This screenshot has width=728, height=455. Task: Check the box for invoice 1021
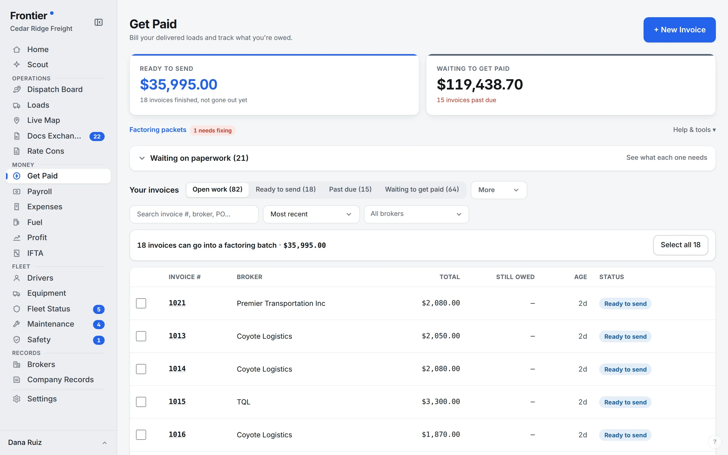click(x=141, y=303)
